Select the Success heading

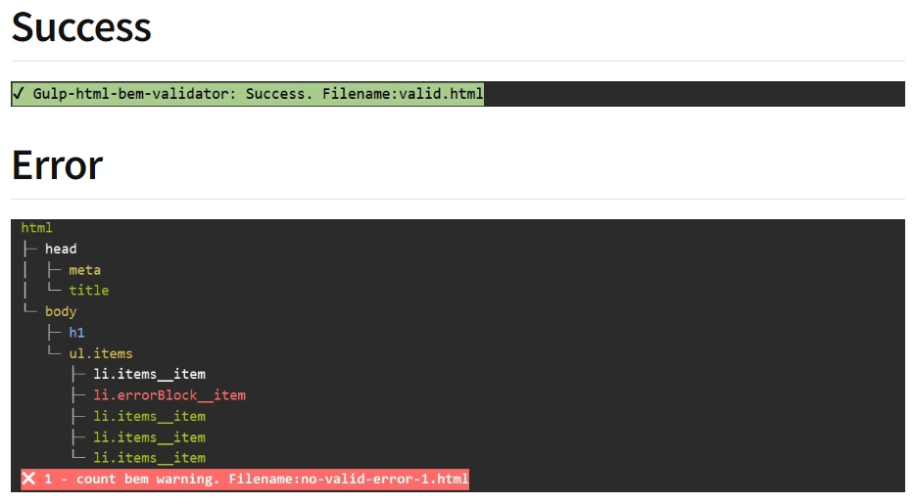tap(81, 27)
